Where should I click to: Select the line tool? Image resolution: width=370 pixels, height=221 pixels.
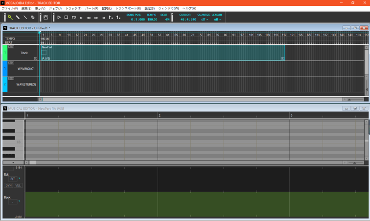[24, 17]
